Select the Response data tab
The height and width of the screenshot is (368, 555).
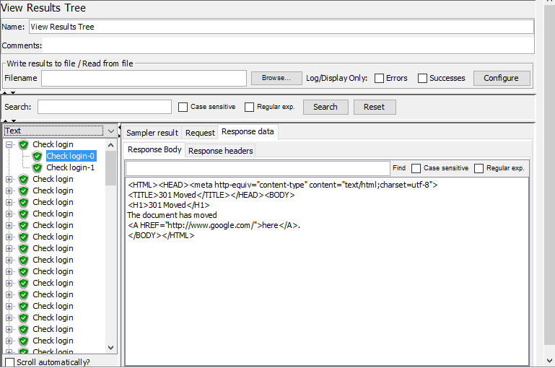pos(248,131)
